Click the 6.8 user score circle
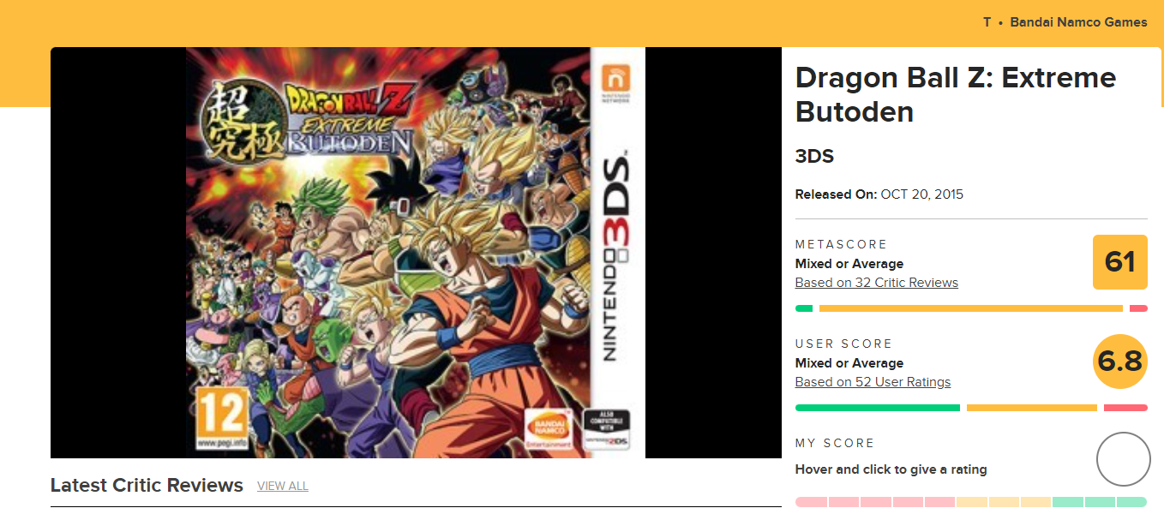Viewport: 1164px width, 514px height. coord(1120,362)
